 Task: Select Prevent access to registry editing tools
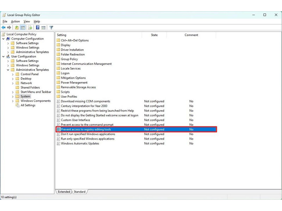point(136,129)
